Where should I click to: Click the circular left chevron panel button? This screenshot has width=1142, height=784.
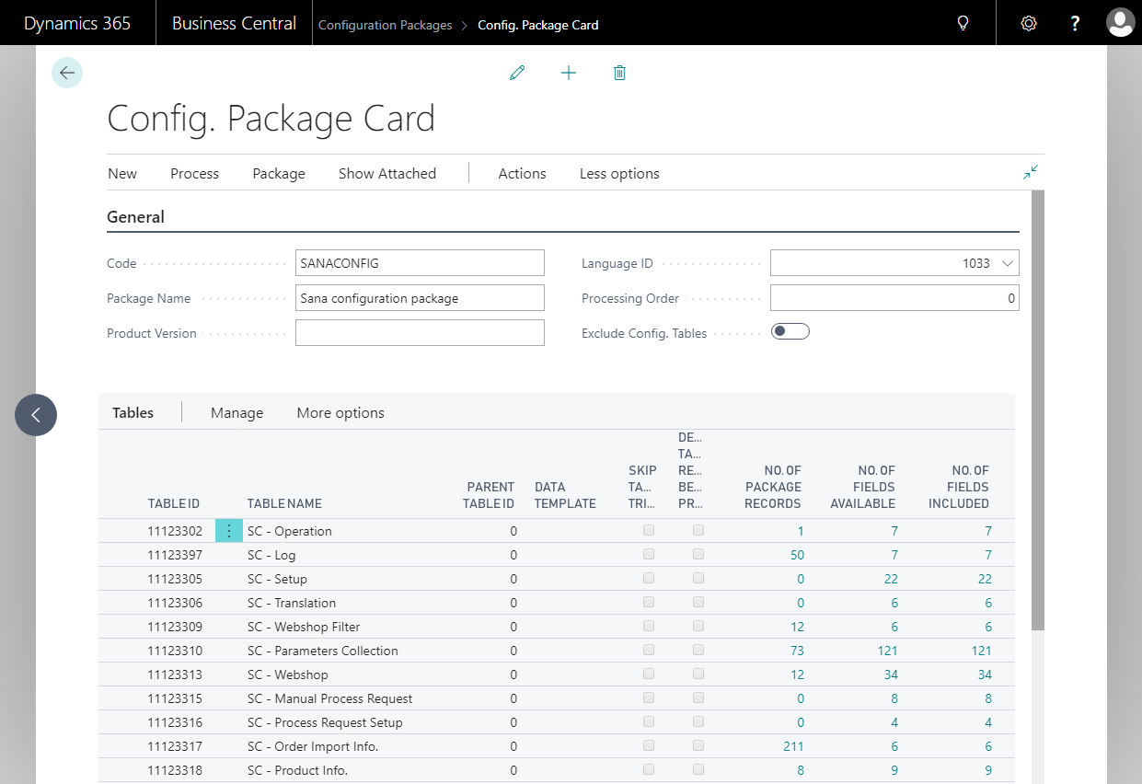click(x=36, y=415)
